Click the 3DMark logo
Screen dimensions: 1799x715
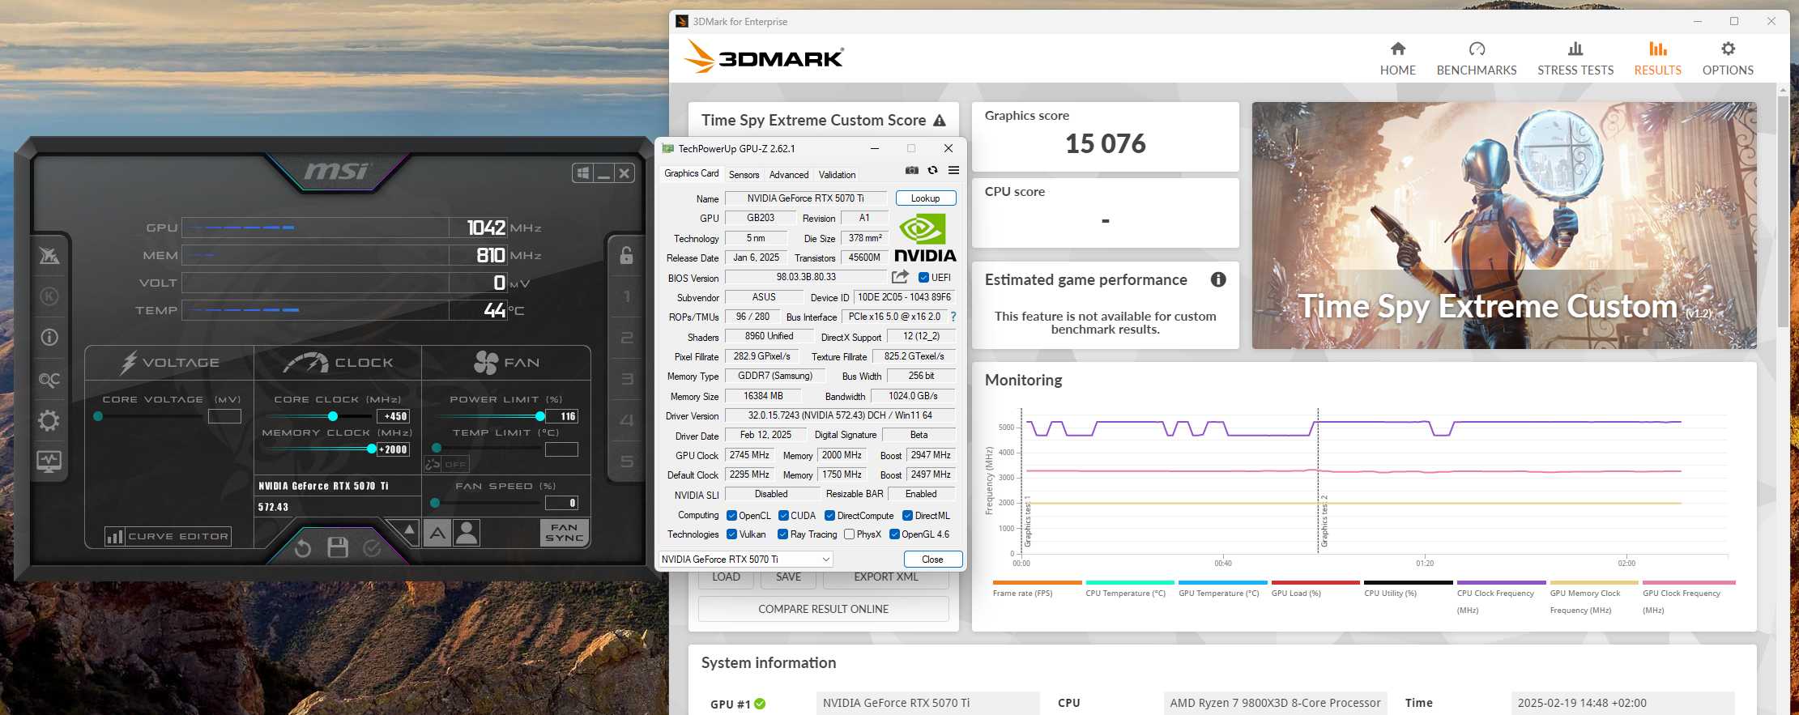click(x=764, y=57)
